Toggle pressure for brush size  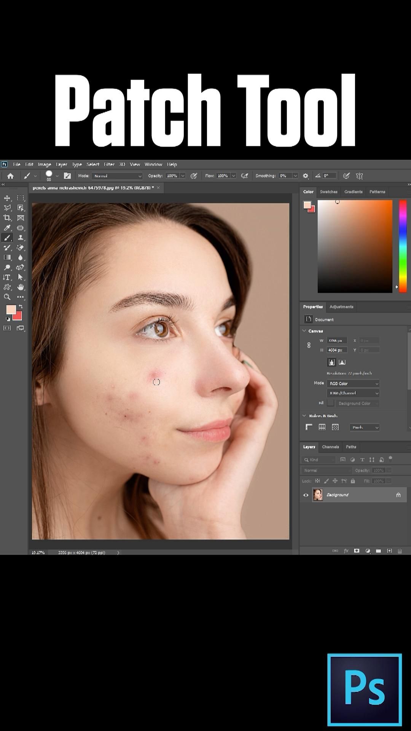tap(346, 176)
